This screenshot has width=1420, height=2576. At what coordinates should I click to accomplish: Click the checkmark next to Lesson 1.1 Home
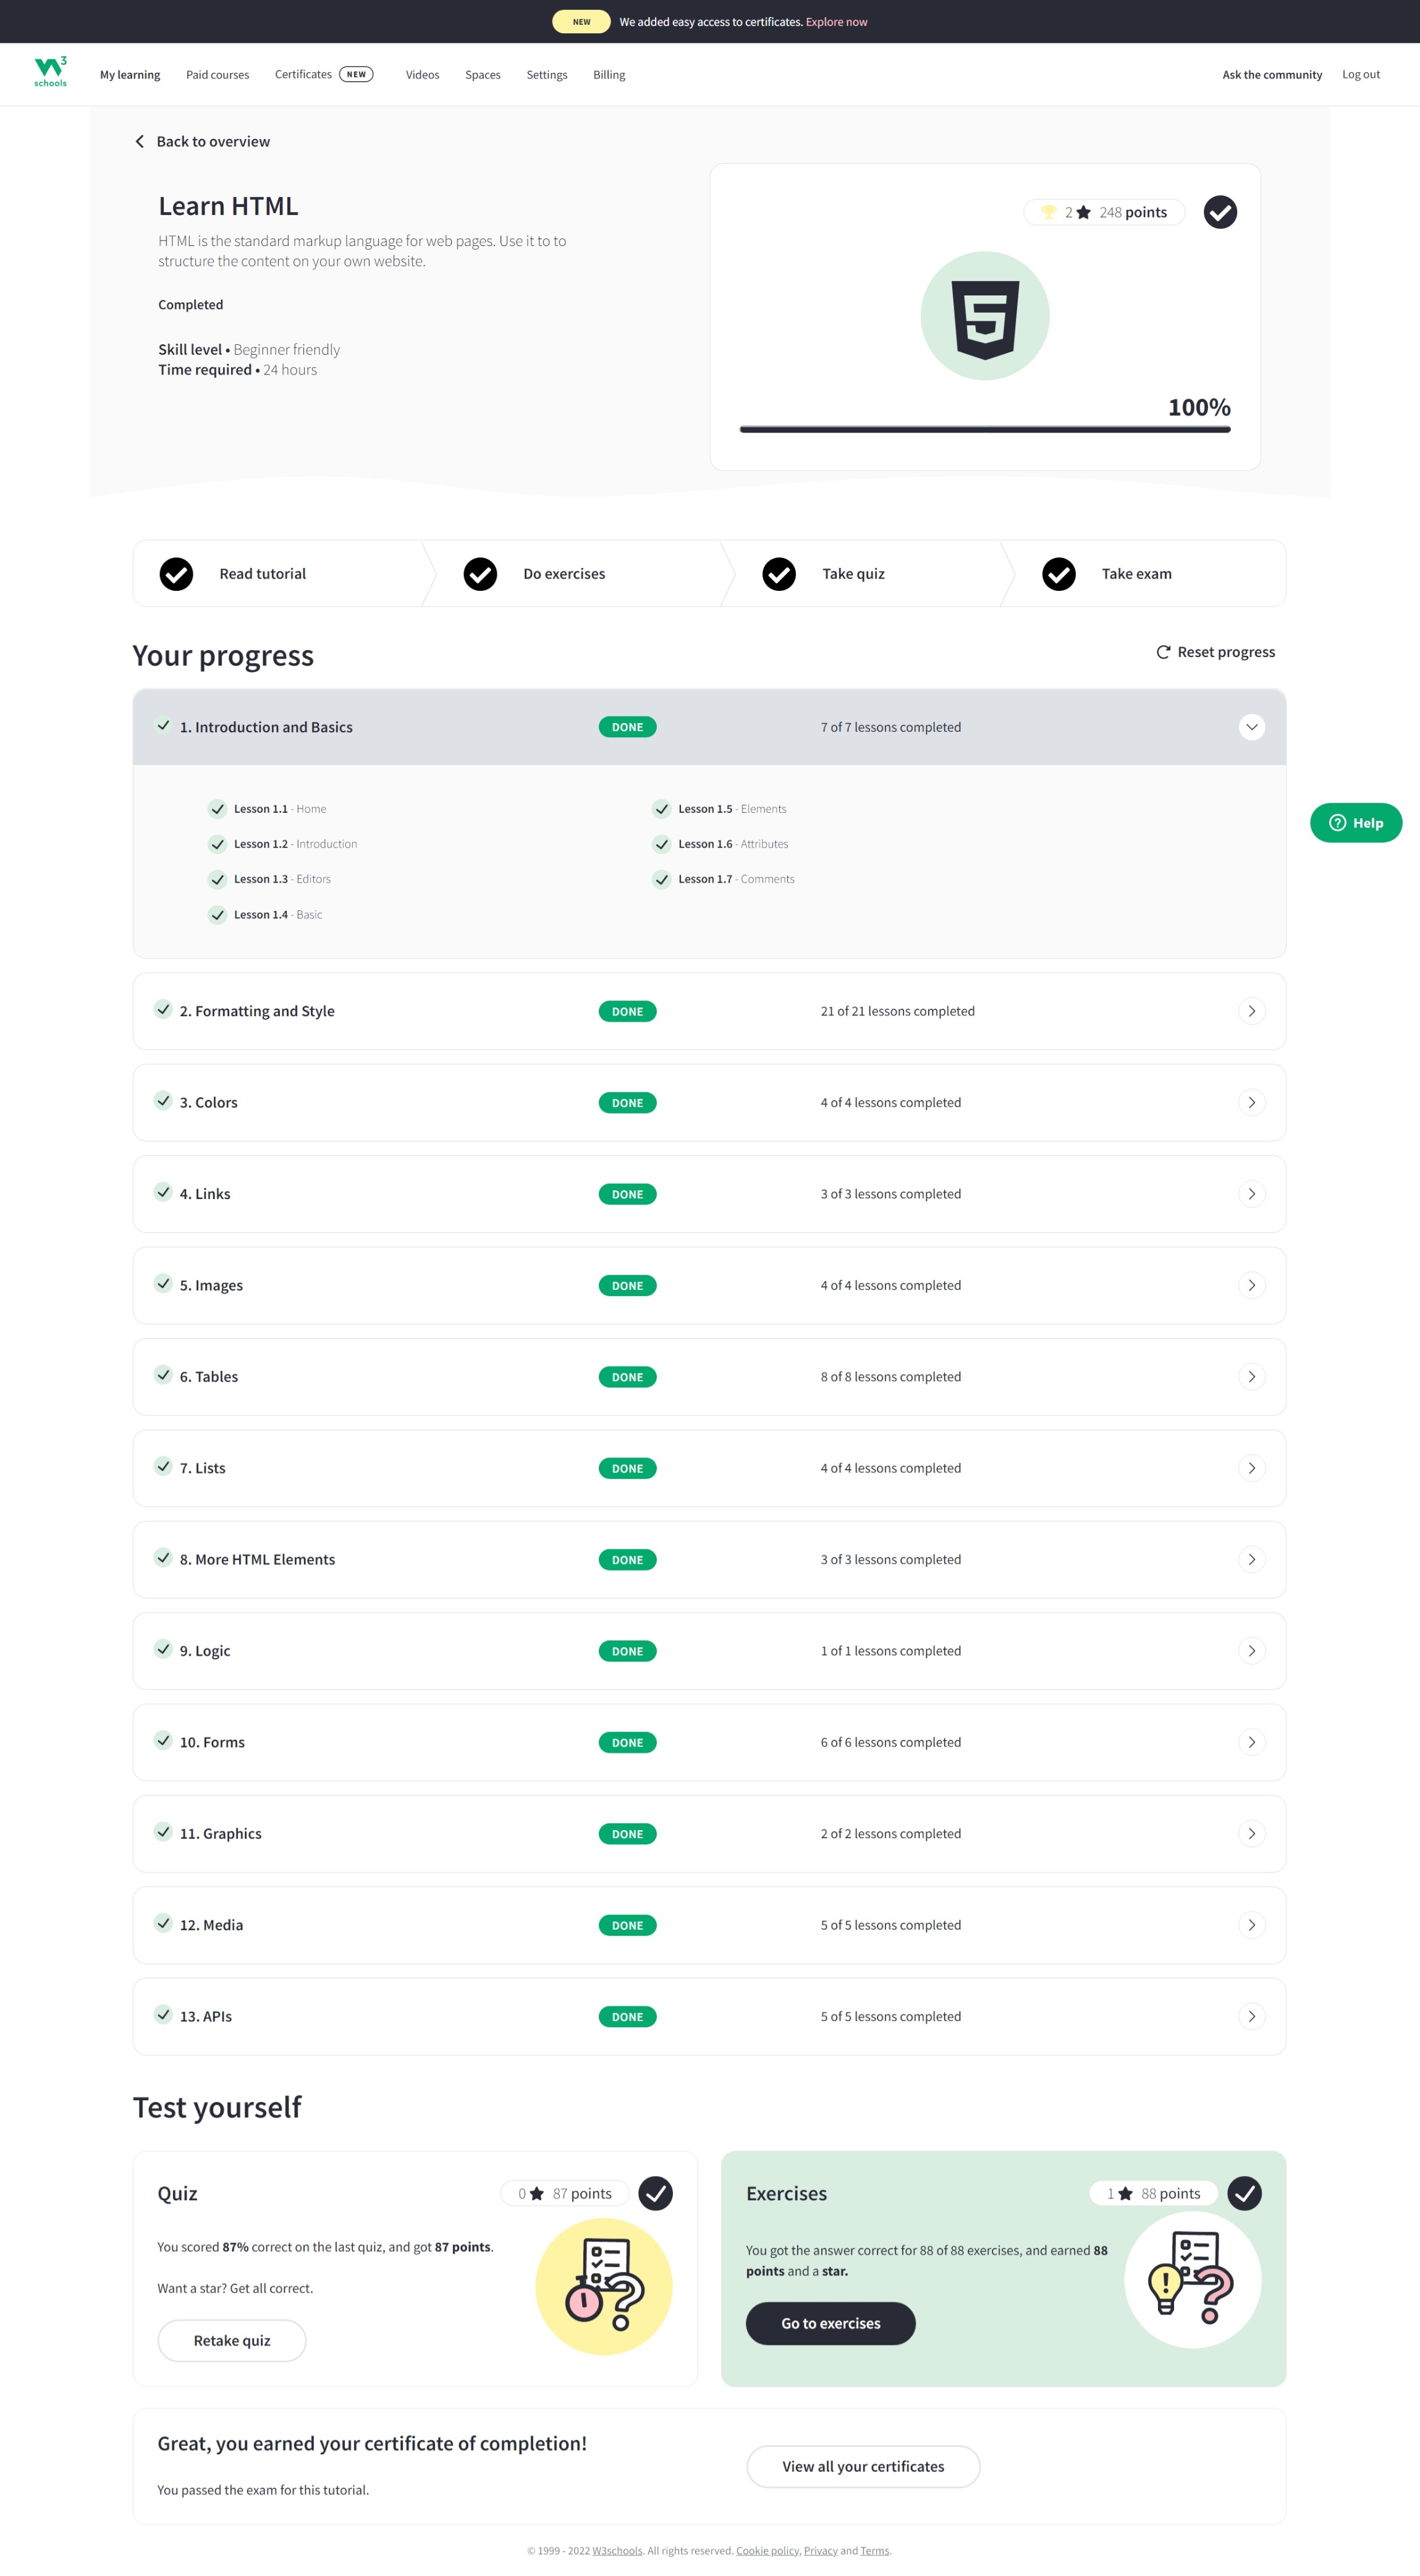pyautogui.click(x=218, y=808)
